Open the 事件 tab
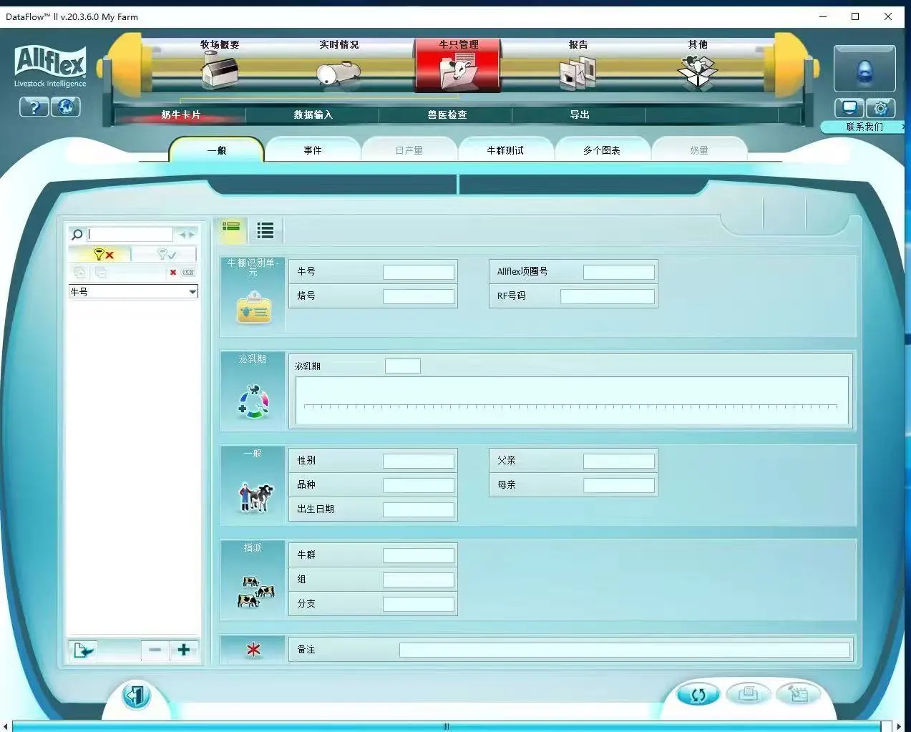 313,150
